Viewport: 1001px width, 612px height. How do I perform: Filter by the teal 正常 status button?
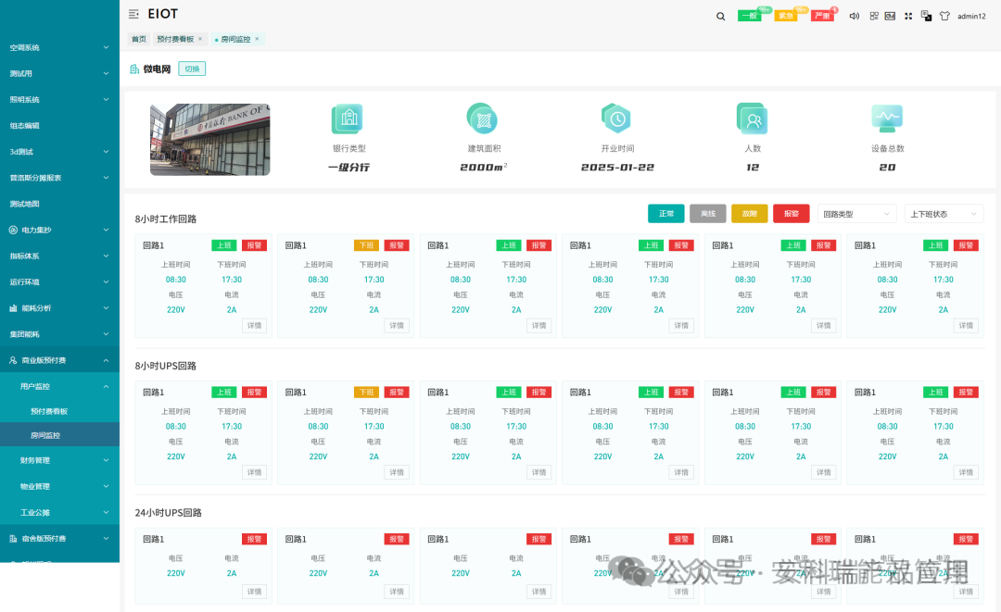click(x=665, y=214)
